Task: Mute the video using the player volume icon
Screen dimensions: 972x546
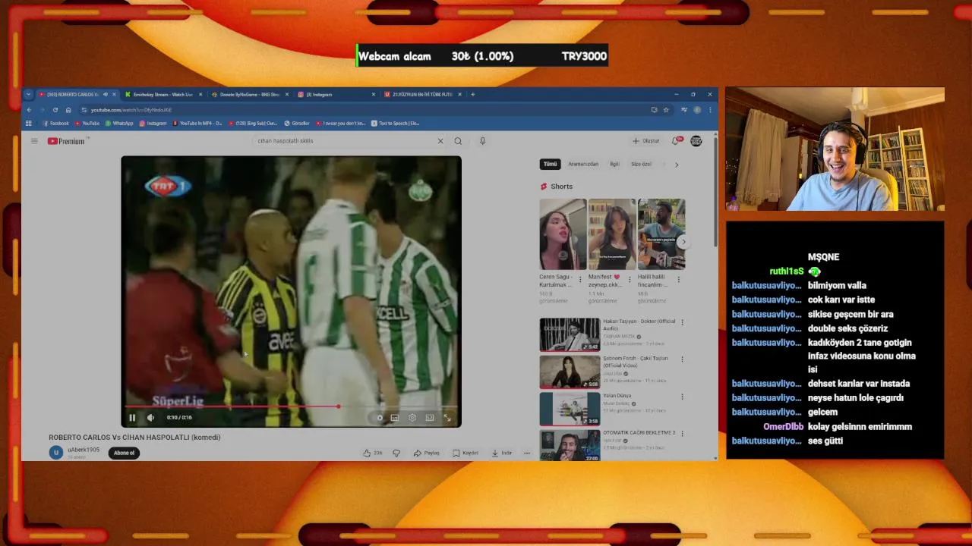Action: (x=150, y=417)
